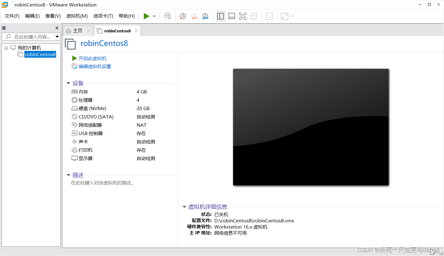
Task: Click 编辑虚拟机设置 link
Action: pyautogui.click(x=95, y=66)
